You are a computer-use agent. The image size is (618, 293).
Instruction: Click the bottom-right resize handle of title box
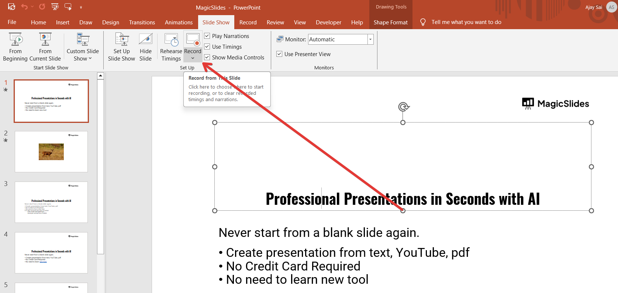pyautogui.click(x=591, y=211)
